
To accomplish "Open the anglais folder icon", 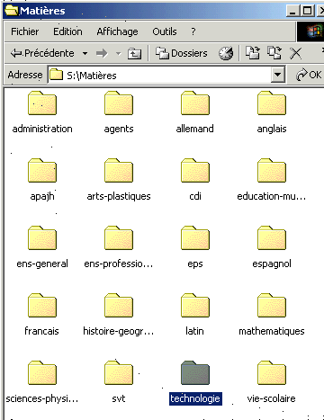I will point(272,103).
